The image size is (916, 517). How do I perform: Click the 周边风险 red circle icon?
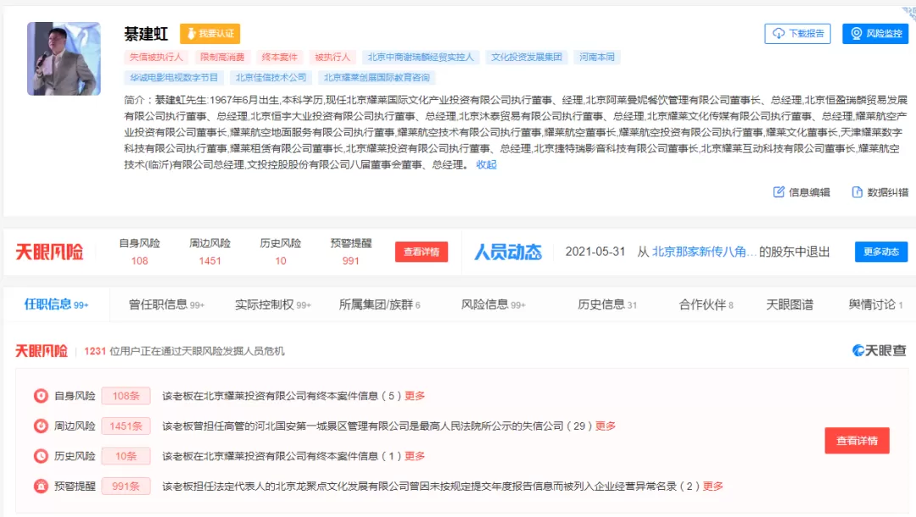(x=41, y=426)
